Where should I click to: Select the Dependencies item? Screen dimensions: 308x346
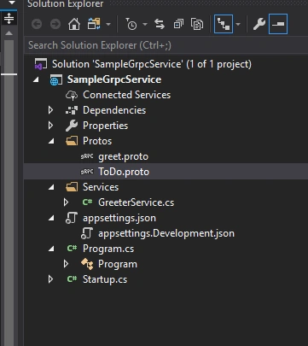[x=114, y=110]
